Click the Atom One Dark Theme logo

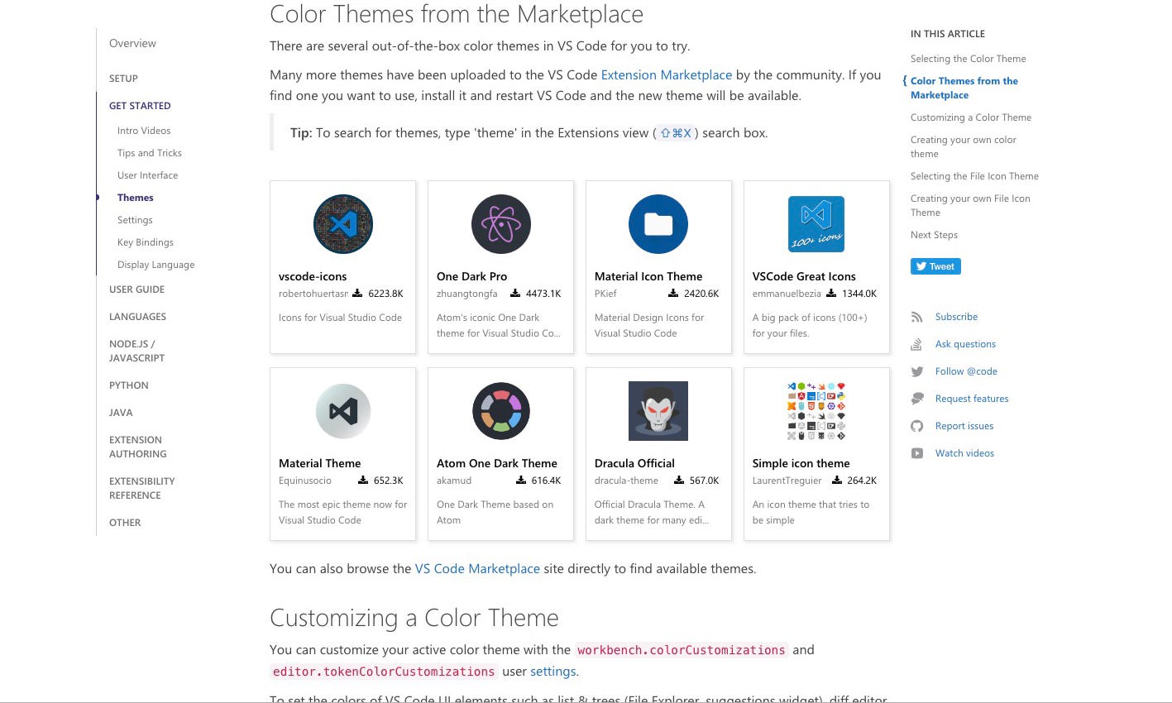501,411
